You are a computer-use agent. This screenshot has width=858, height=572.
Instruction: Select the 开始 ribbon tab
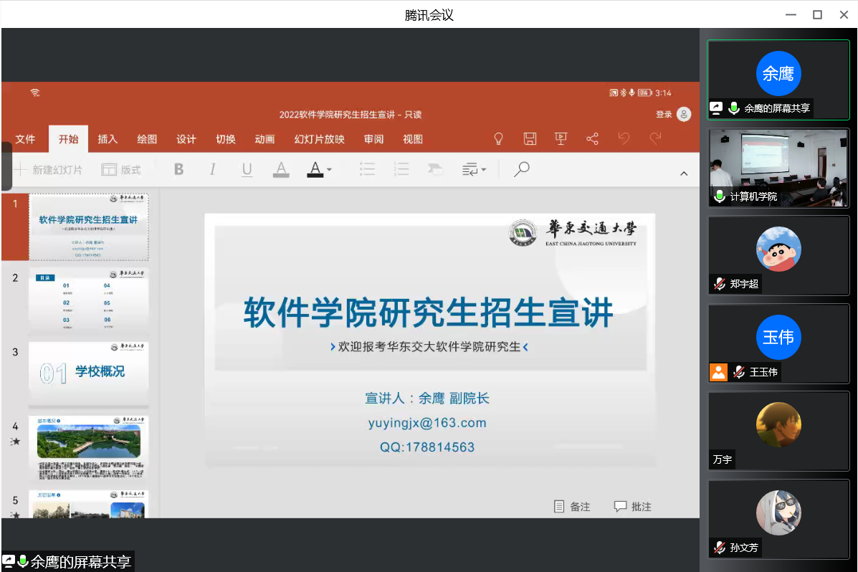point(68,139)
